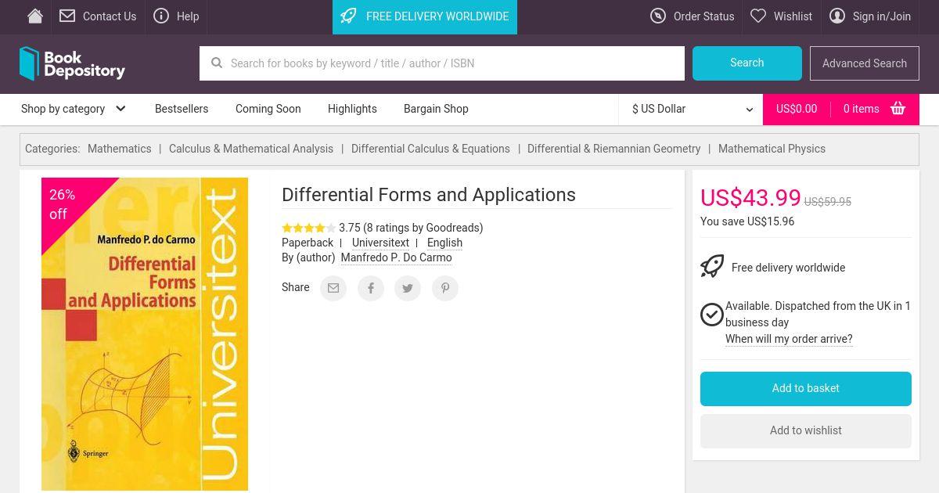Screen dimensions: 939x493
Task: Open the Mathematics category link
Action: (x=120, y=149)
